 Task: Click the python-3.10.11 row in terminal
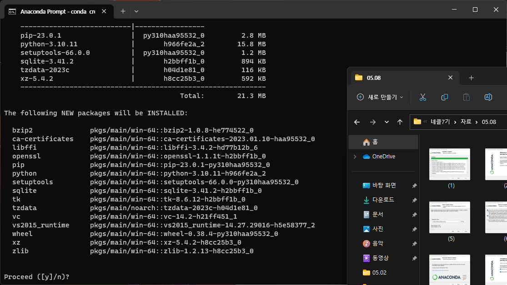(143, 44)
